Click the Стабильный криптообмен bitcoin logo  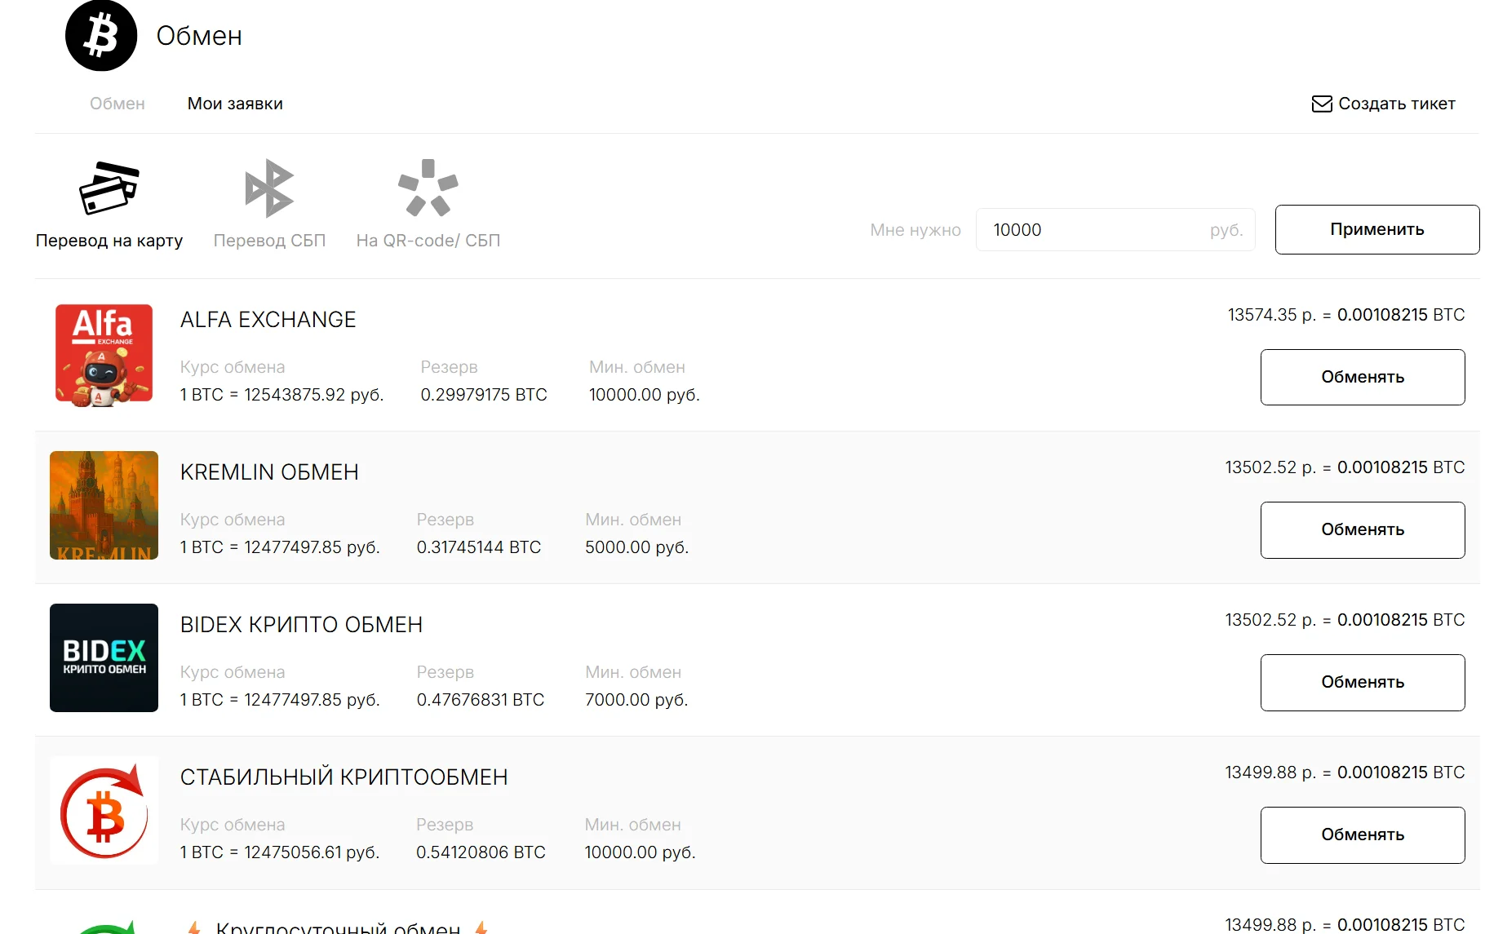tap(104, 810)
